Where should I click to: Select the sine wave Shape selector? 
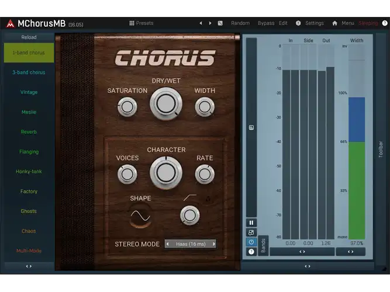point(140,215)
